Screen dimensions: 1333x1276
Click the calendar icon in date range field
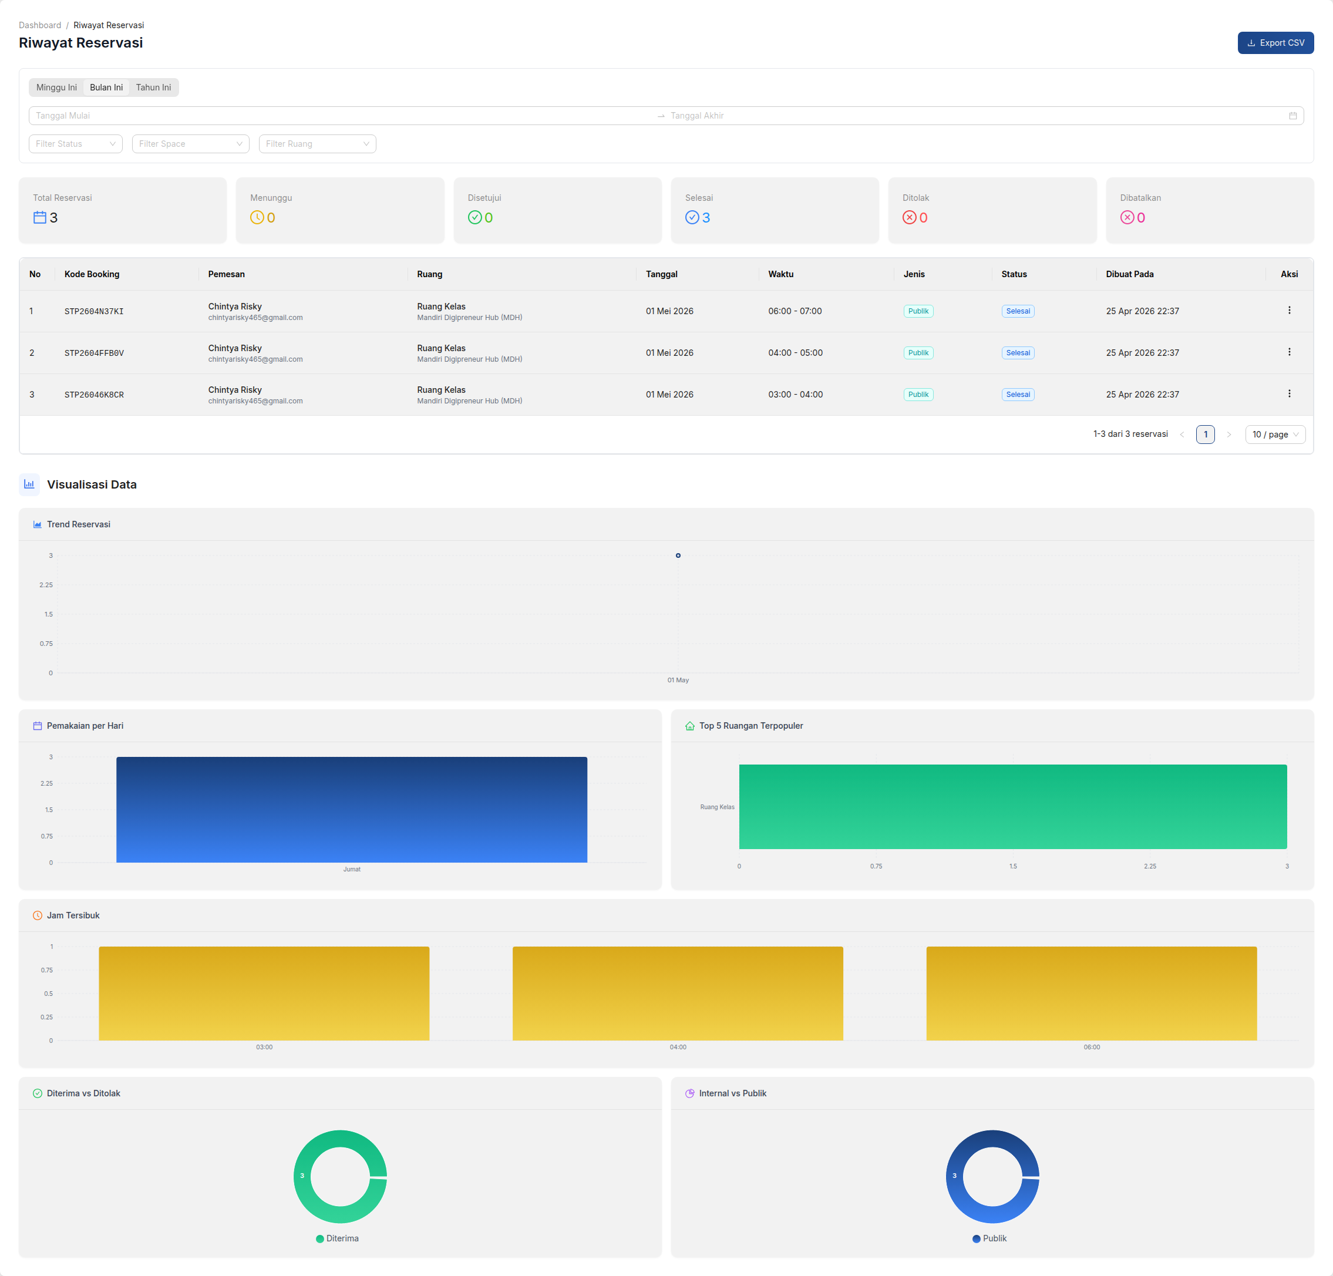(x=1293, y=116)
